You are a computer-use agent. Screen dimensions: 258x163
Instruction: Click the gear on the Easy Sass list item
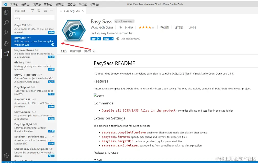point(53,44)
